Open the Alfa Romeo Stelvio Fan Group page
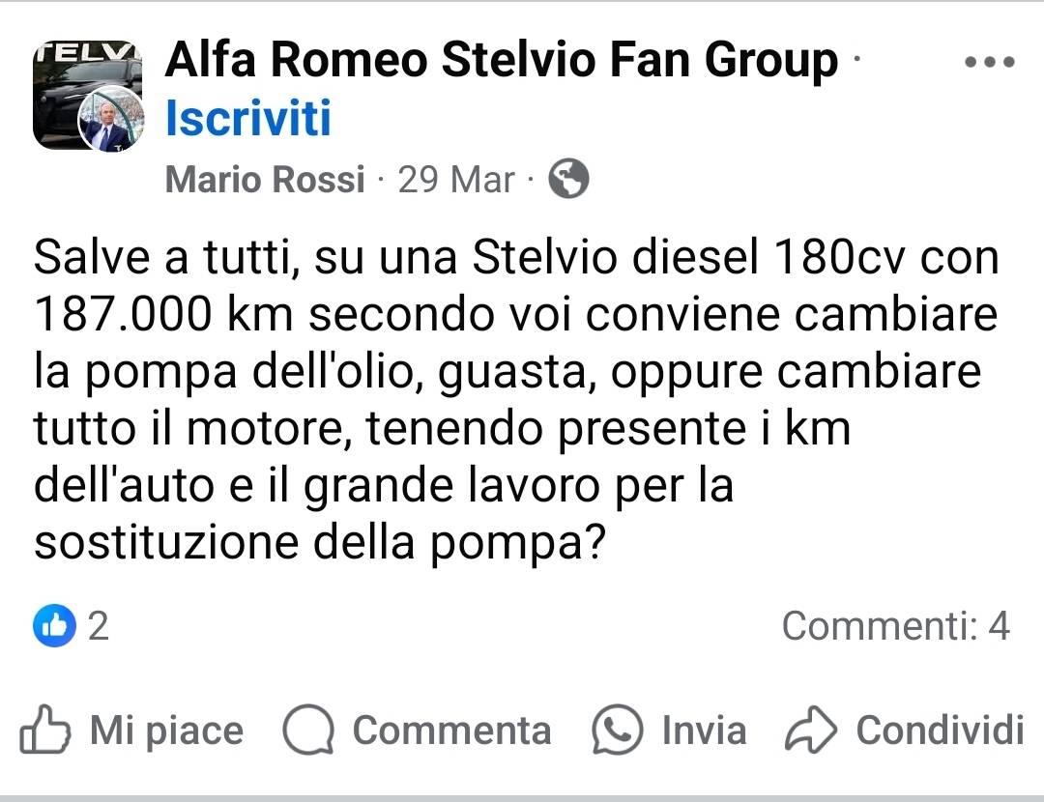Screen dimensions: 1044x802 point(501,61)
